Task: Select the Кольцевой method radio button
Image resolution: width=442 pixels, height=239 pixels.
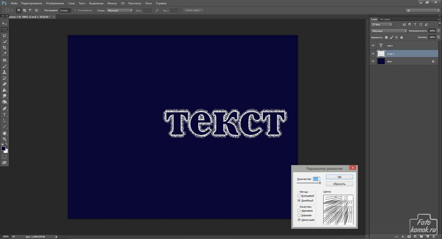Action: point(299,196)
